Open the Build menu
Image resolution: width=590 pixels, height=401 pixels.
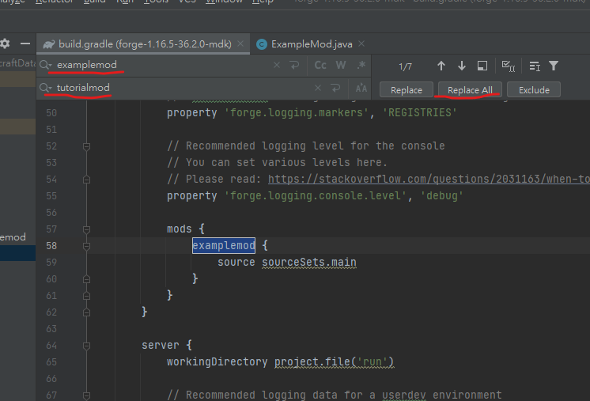(x=94, y=2)
